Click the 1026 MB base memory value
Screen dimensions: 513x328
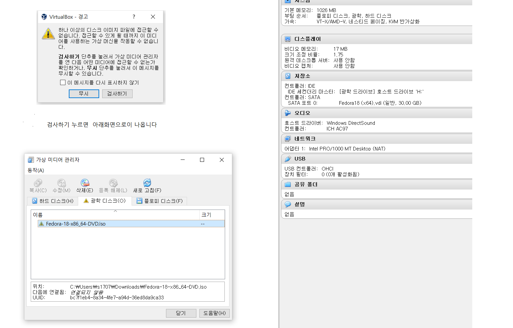pyautogui.click(x=326, y=10)
